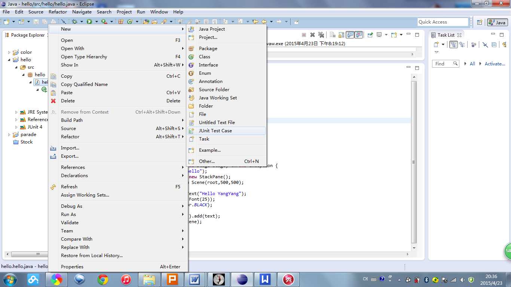511x287 pixels.
Task: Click the New Task icon in Task List
Action: (x=436, y=44)
